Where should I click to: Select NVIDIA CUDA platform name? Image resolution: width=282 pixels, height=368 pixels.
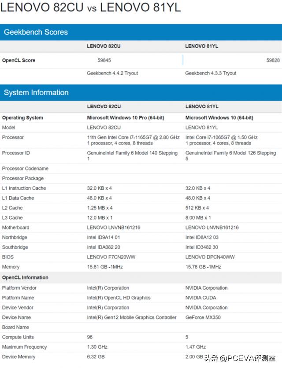(200, 298)
